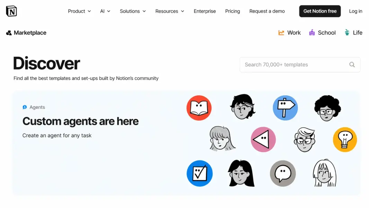
Task: Click the search magnifier icon
Action: [352, 64]
